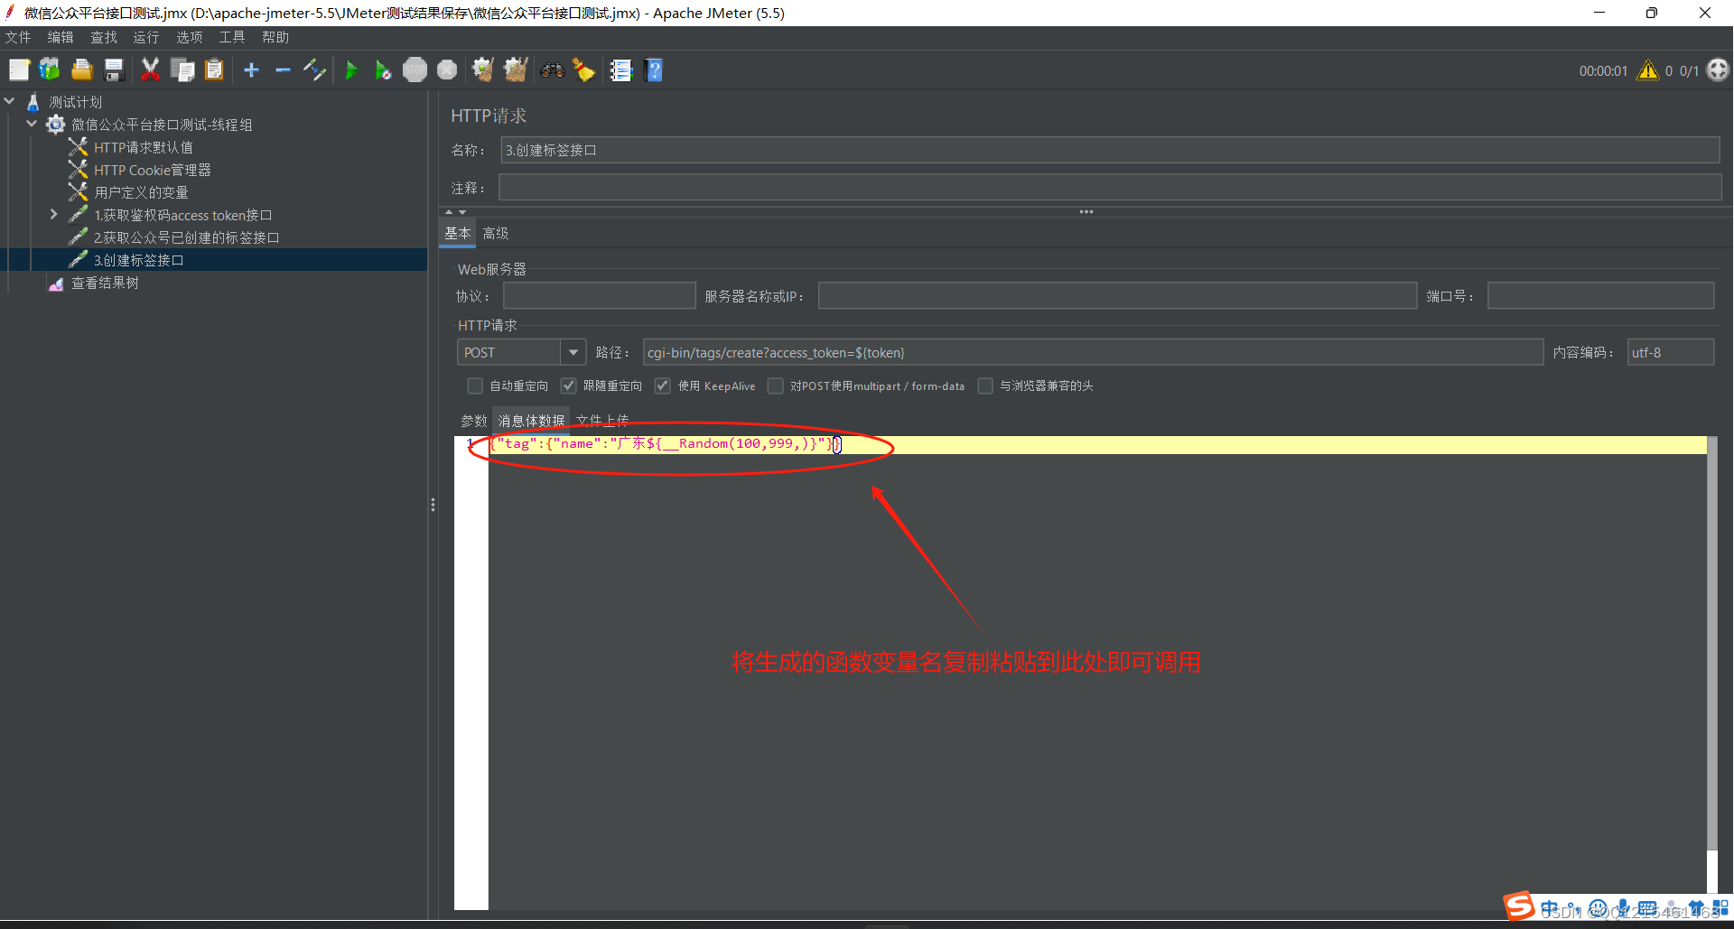
Task: Click the 路径 input field
Action: point(1093,352)
